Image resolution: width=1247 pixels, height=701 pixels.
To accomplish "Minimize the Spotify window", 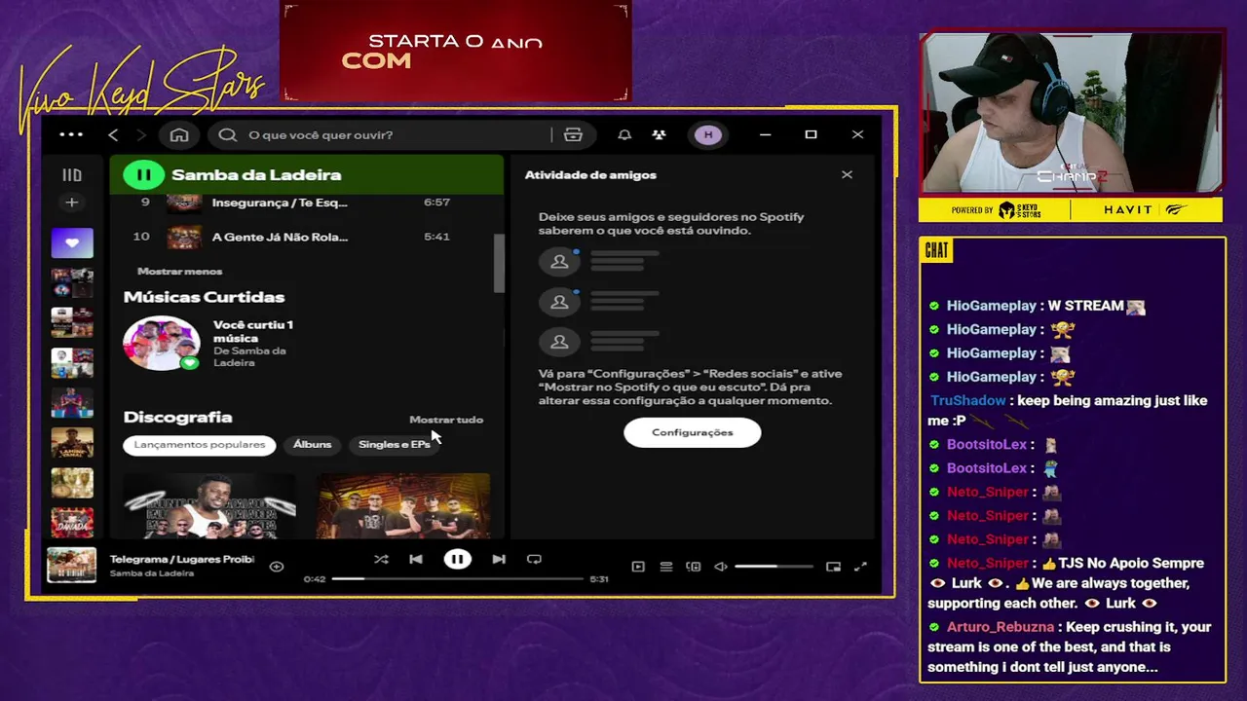I will [766, 134].
